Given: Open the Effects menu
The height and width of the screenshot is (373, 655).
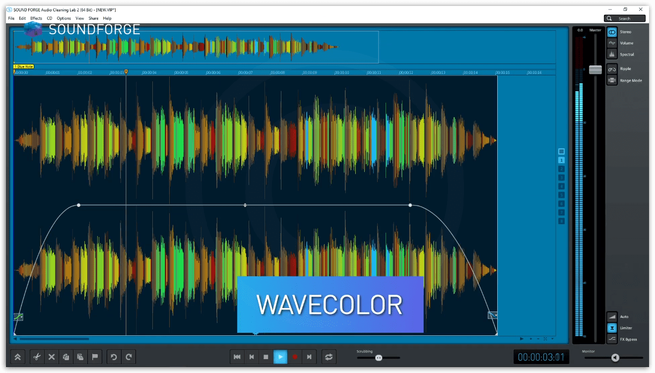Looking at the screenshot, I should pyautogui.click(x=36, y=18).
